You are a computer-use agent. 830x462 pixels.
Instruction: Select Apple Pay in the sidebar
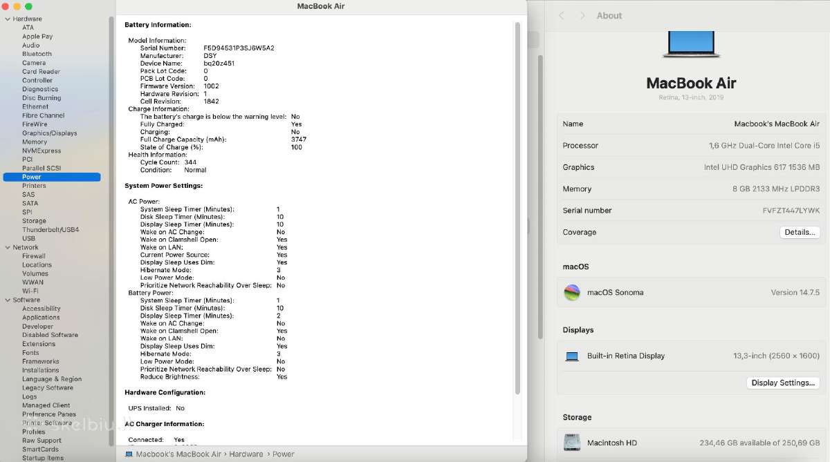(x=37, y=37)
